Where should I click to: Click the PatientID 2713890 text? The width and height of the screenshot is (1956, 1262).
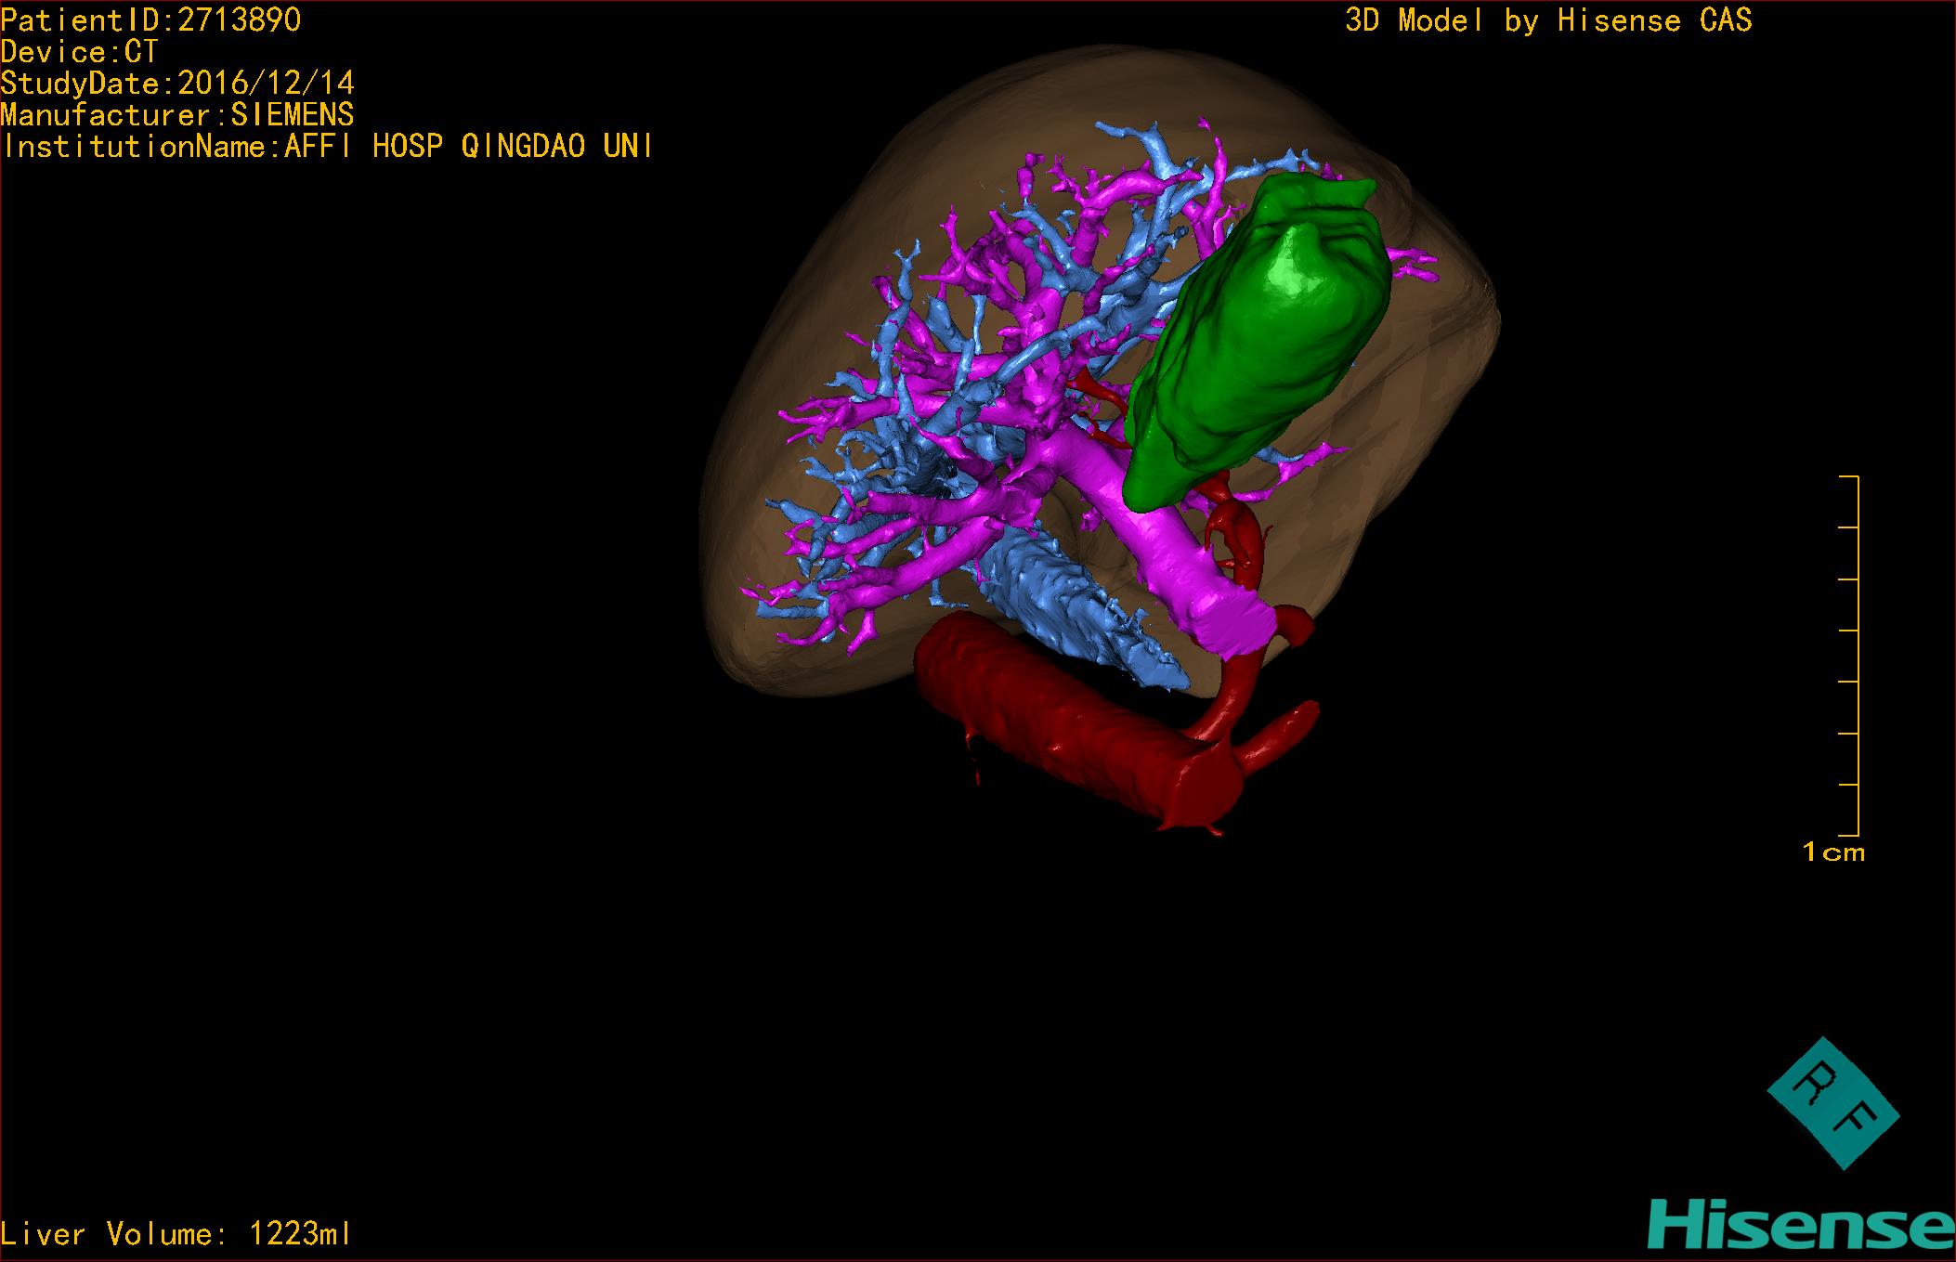click(x=150, y=20)
